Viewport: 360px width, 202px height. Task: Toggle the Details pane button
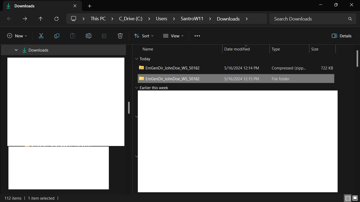coord(342,36)
